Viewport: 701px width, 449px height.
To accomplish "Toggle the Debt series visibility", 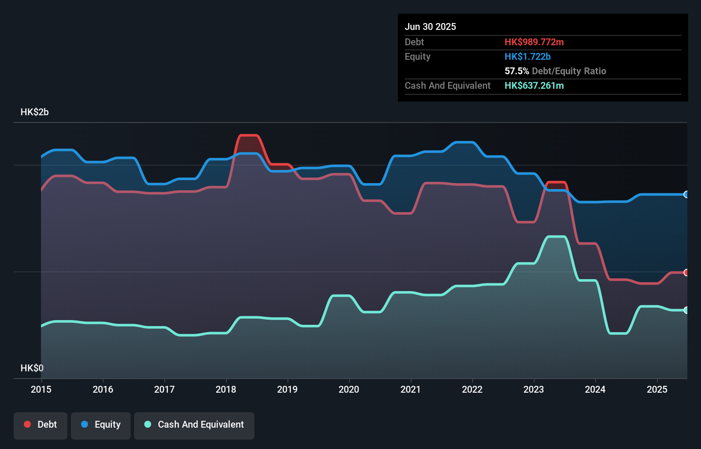I will (41, 425).
